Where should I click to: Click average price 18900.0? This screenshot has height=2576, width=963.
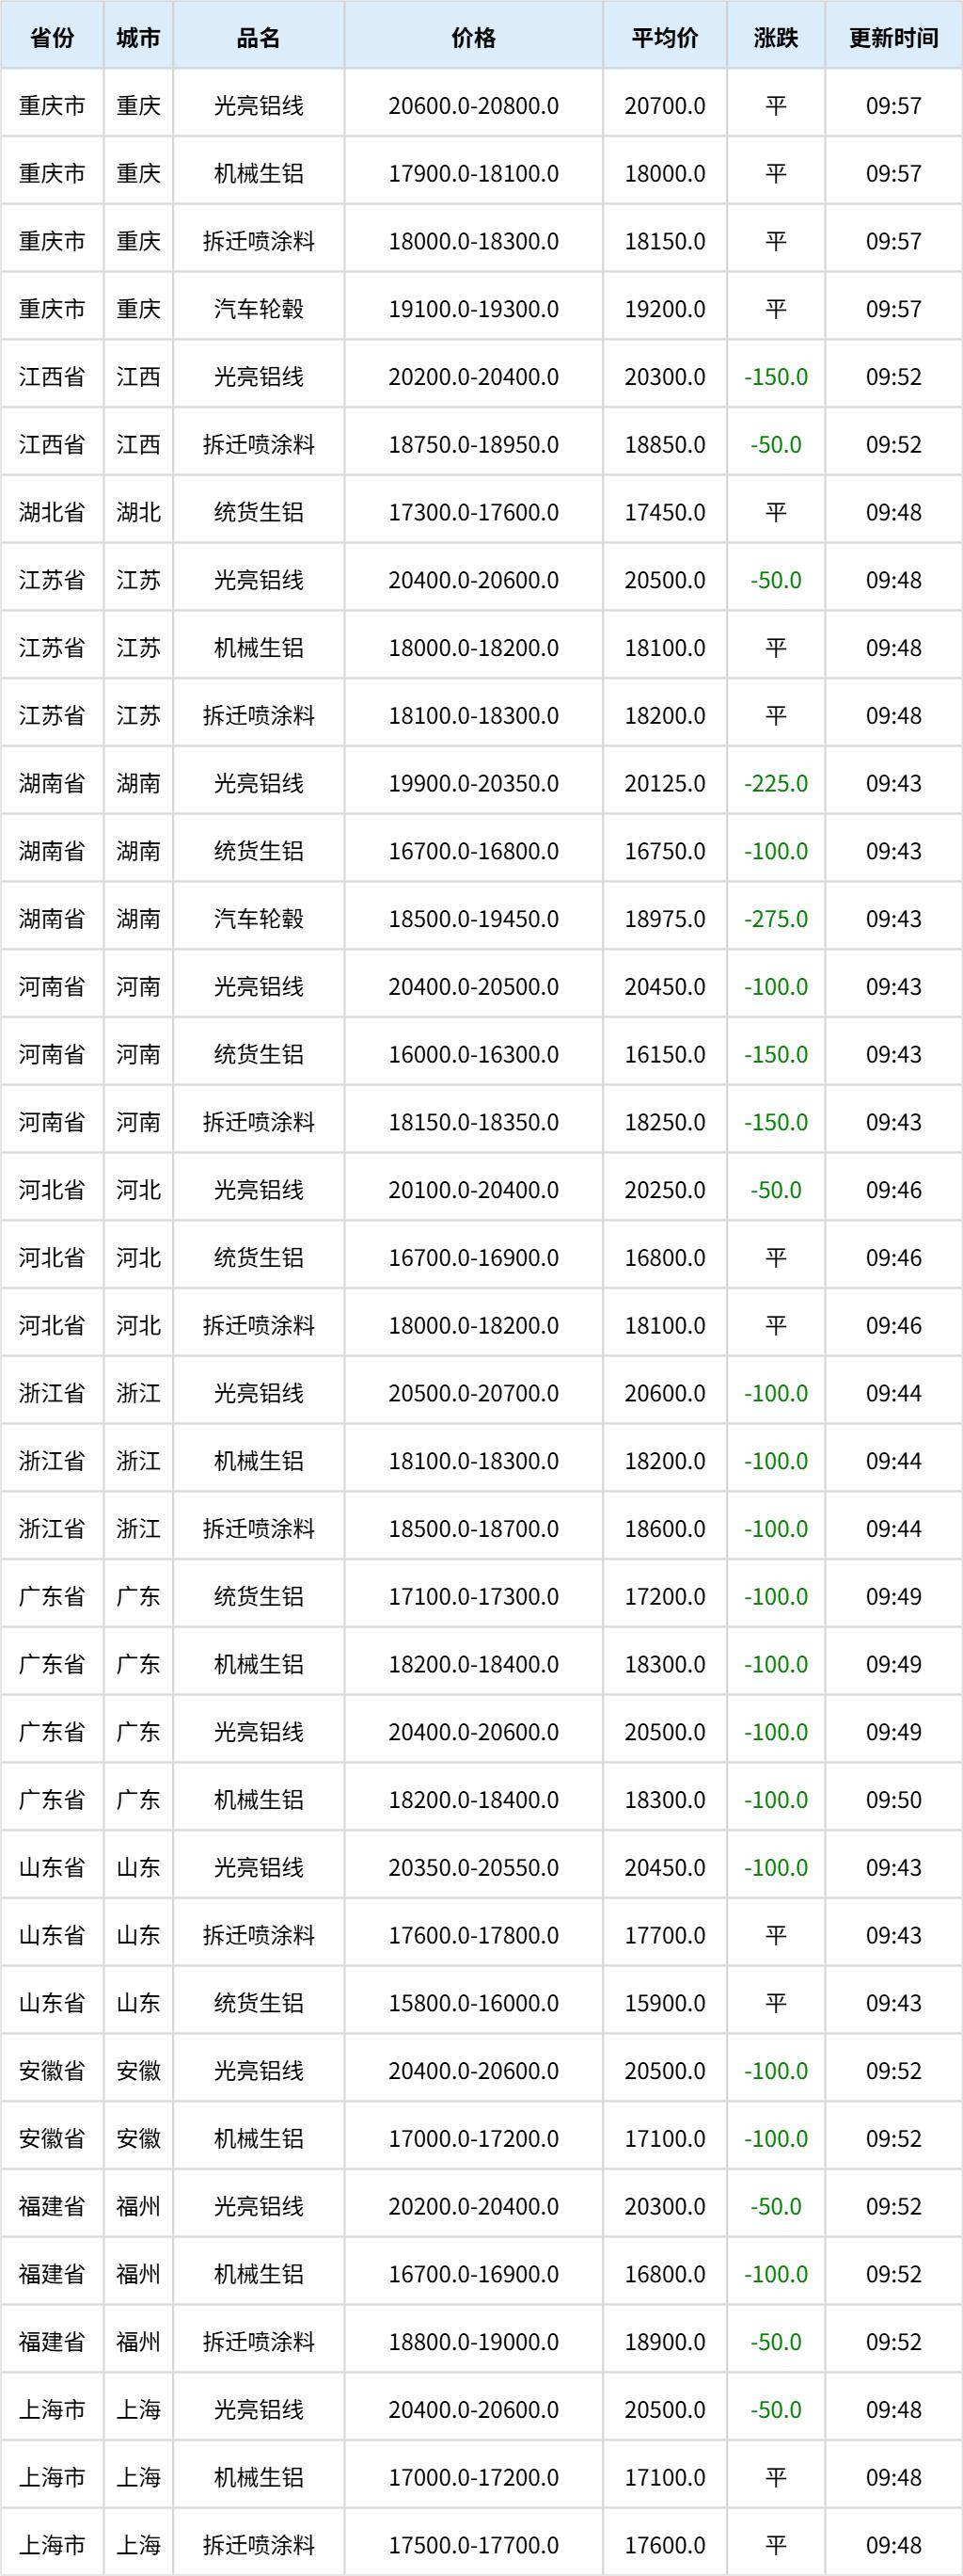[665, 2342]
